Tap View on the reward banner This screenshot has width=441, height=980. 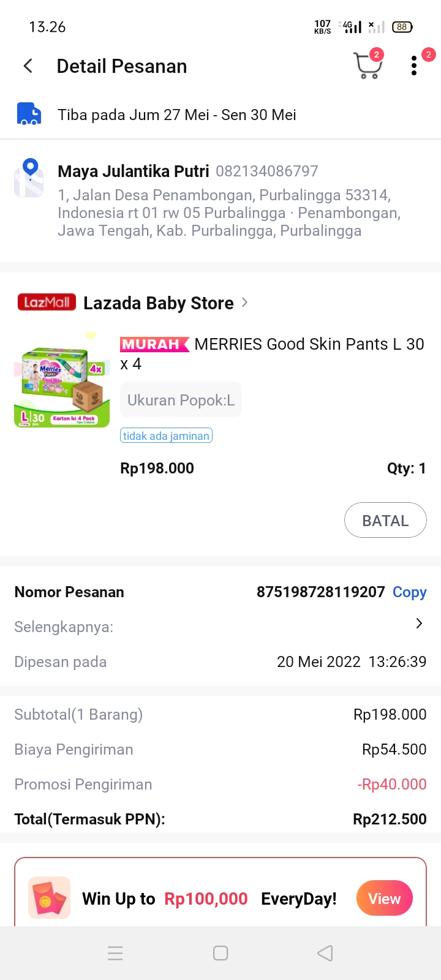coord(384,898)
